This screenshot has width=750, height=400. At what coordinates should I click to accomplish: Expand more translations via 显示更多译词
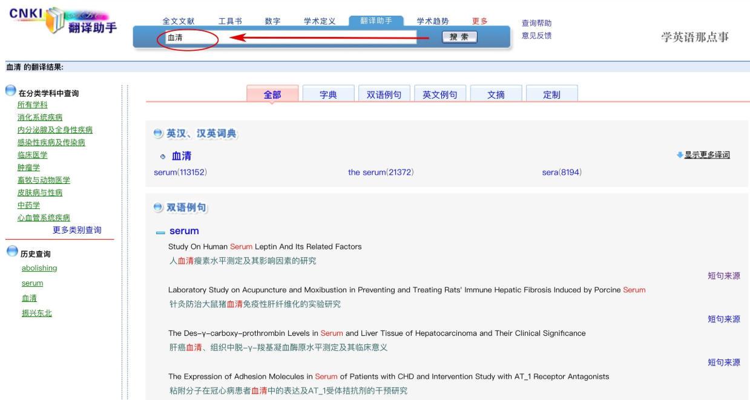[707, 155]
